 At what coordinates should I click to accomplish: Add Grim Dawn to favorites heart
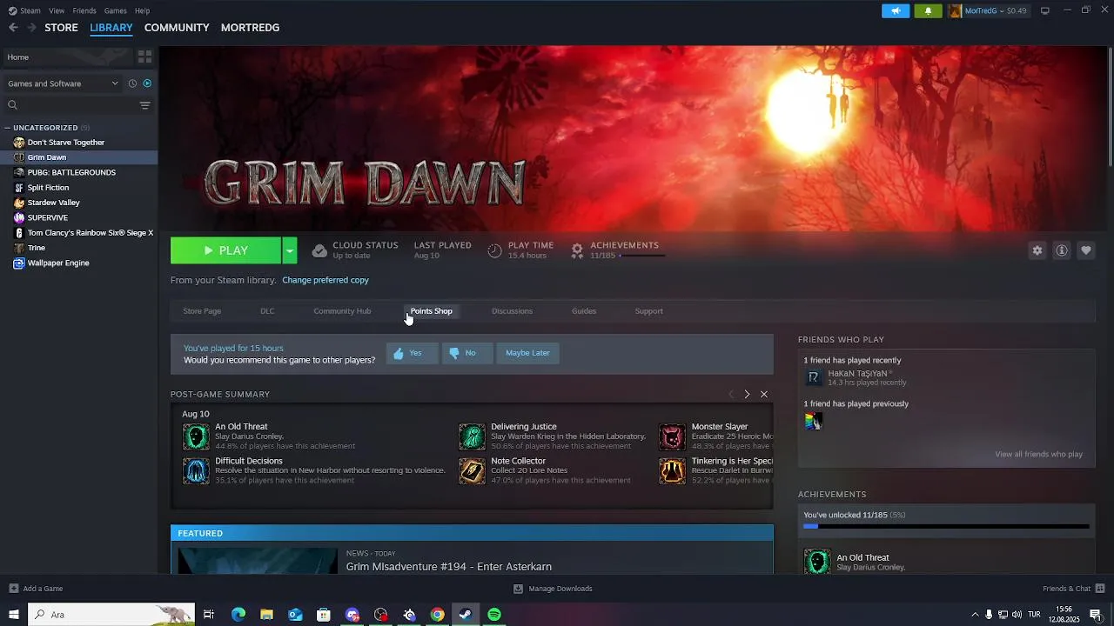(1086, 250)
